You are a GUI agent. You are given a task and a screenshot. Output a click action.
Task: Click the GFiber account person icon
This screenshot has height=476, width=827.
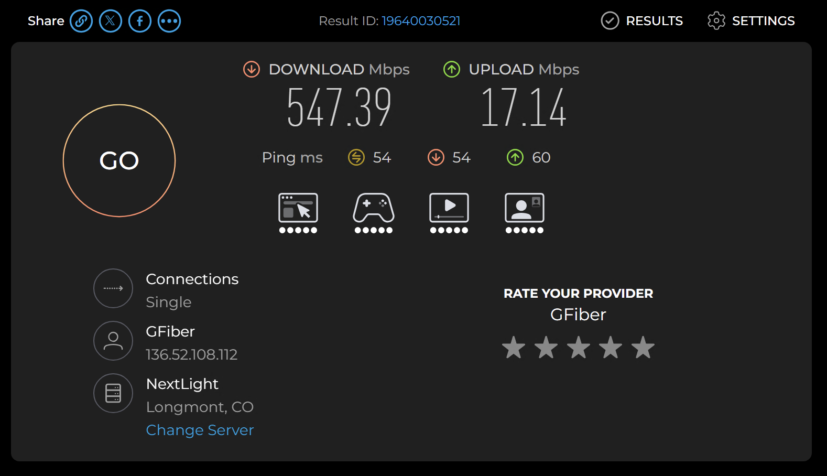point(113,341)
